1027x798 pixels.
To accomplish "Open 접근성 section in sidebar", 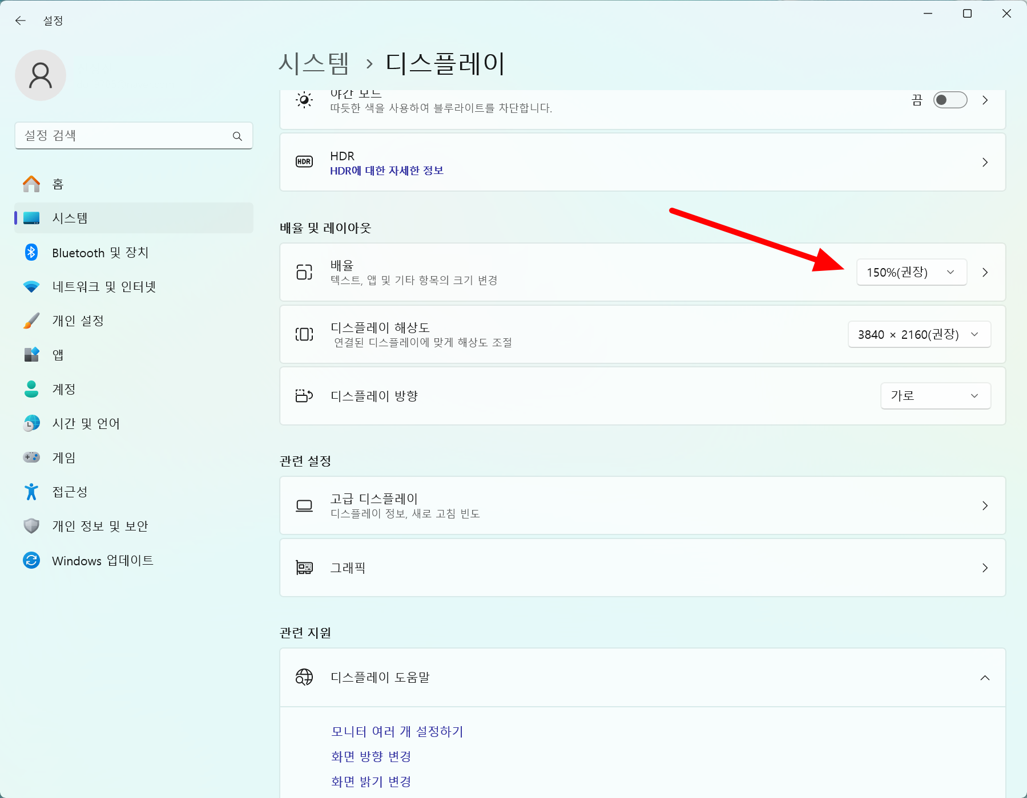I will click(134, 492).
